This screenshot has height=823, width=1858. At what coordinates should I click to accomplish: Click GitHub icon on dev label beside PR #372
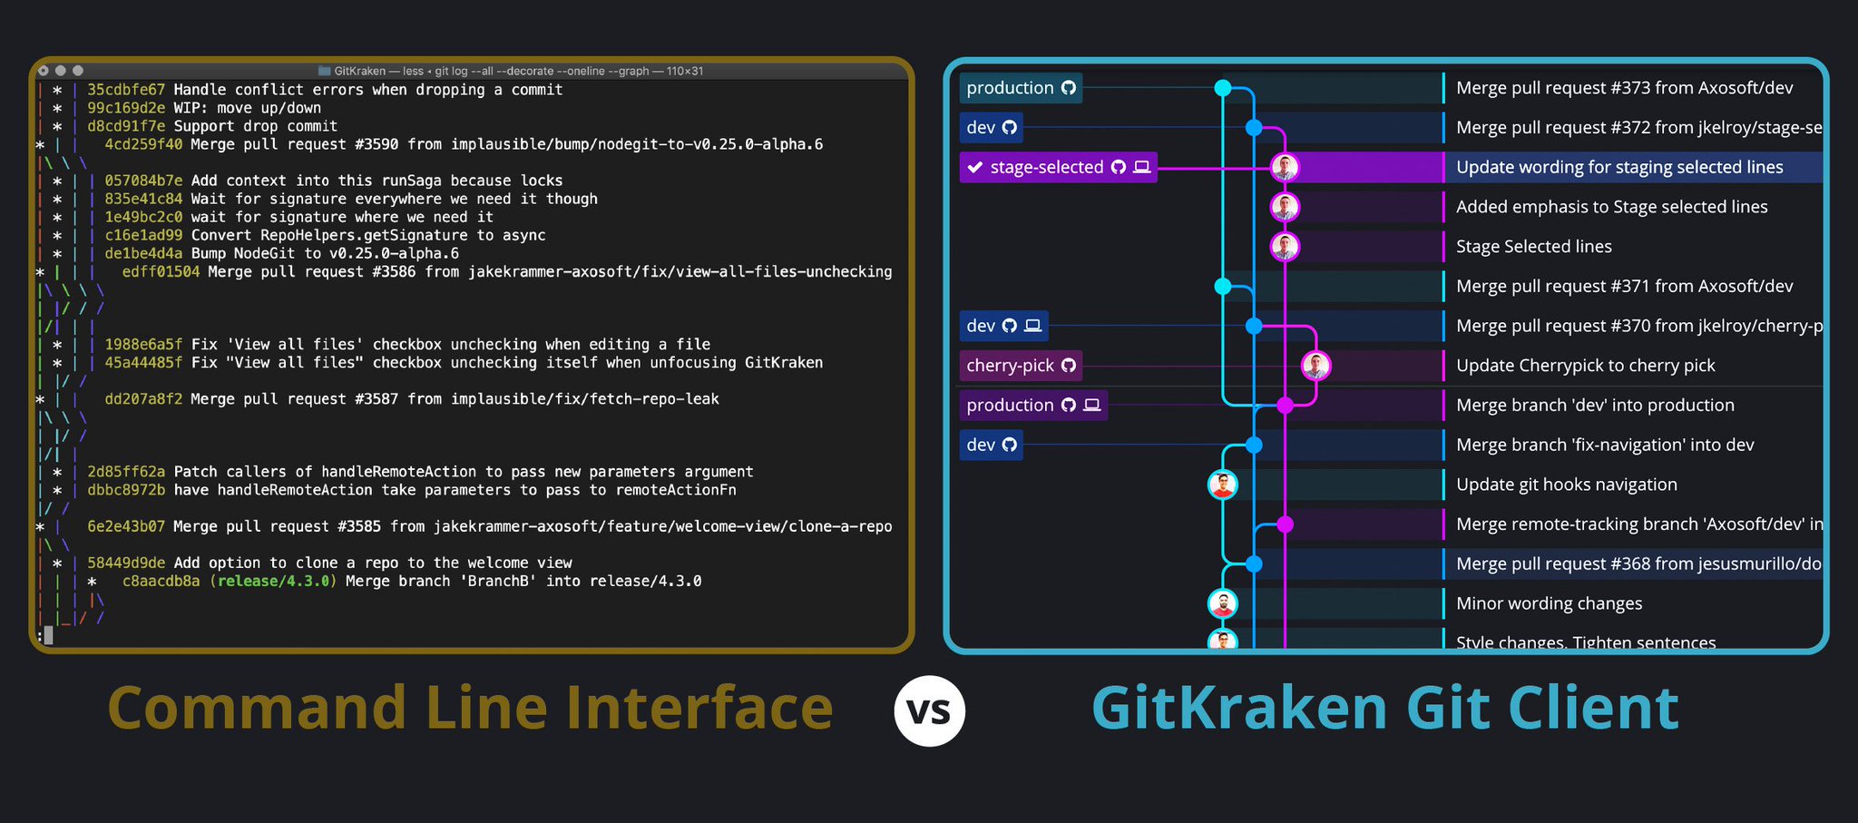pos(1009,128)
